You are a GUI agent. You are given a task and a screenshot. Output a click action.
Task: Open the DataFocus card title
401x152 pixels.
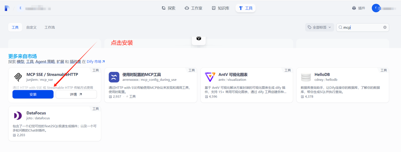[x=36, y=113]
